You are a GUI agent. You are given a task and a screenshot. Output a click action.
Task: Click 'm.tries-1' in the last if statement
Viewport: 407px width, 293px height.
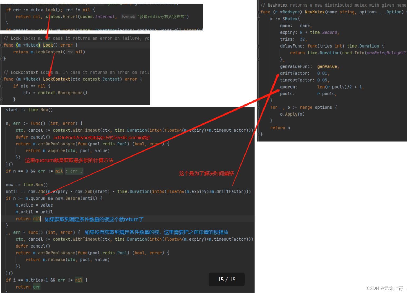(x=37, y=280)
